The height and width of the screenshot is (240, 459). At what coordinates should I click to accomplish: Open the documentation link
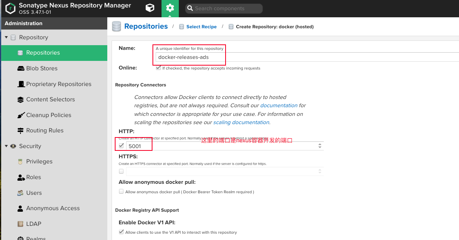(279, 105)
